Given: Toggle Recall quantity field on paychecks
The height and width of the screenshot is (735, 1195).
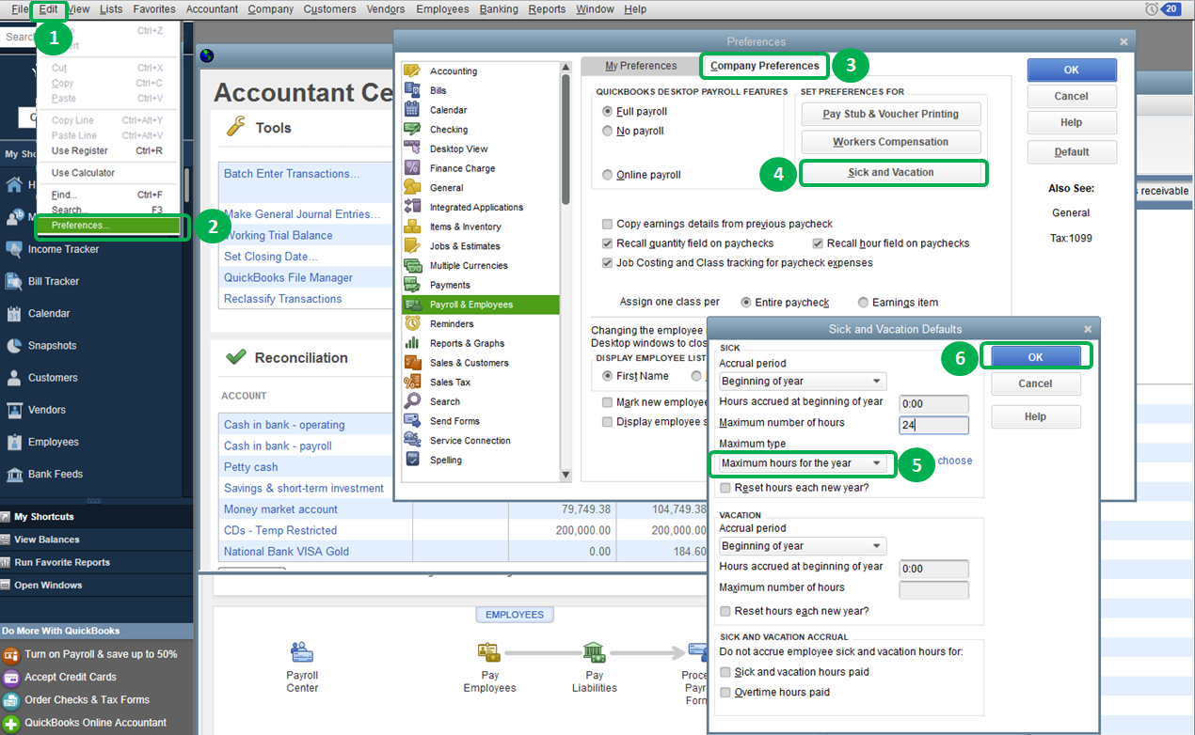Looking at the screenshot, I should point(608,243).
